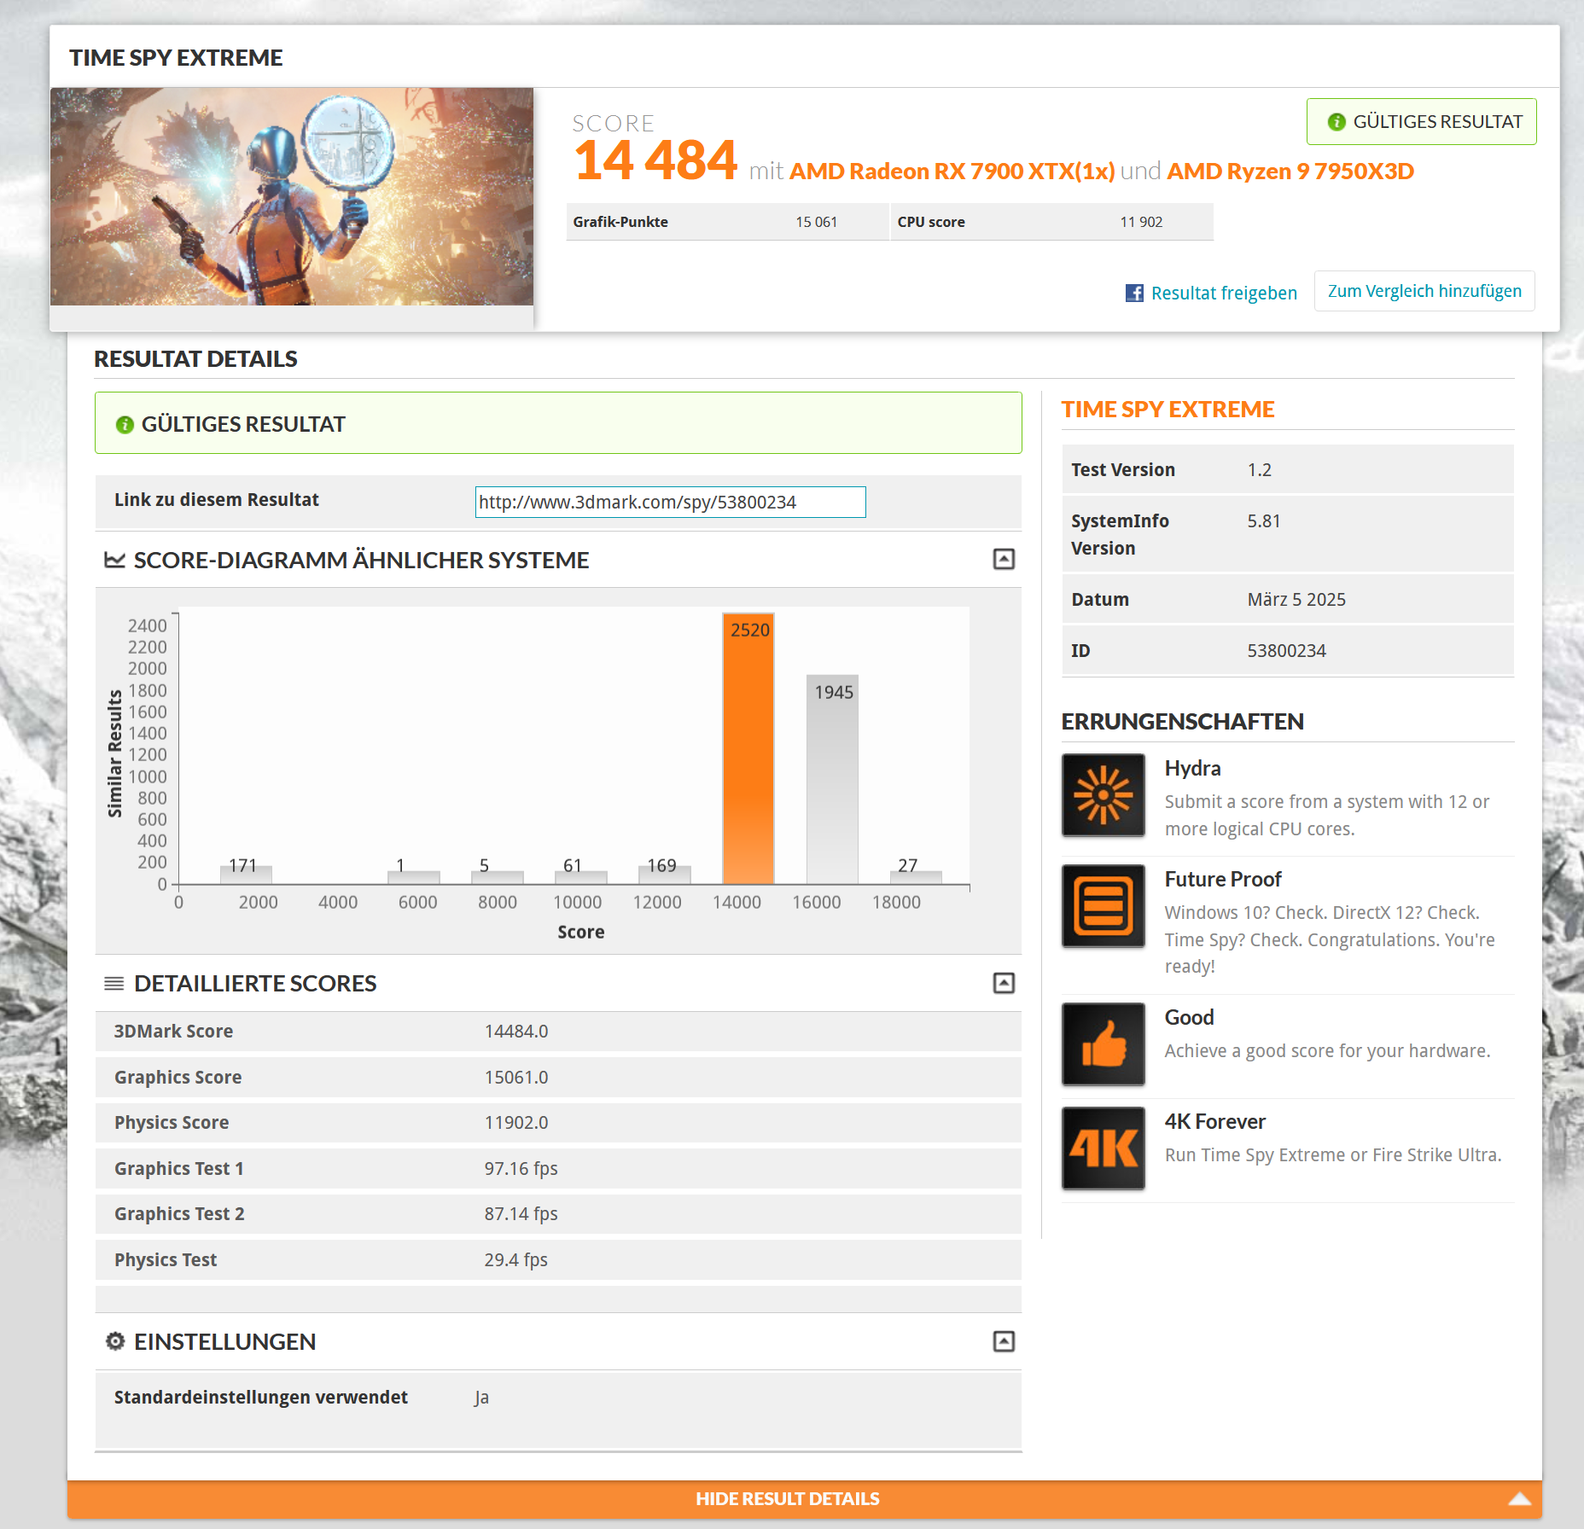Image resolution: width=1584 pixels, height=1529 pixels.
Task: Click the 61 bar in score chart
Action: tap(581, 877)
